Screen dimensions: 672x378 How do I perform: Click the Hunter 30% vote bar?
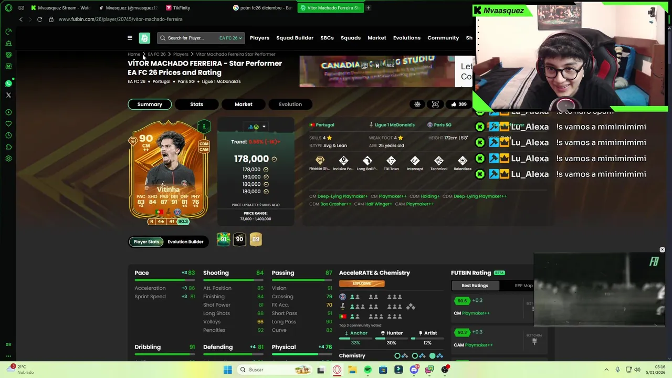coord(392,339)
